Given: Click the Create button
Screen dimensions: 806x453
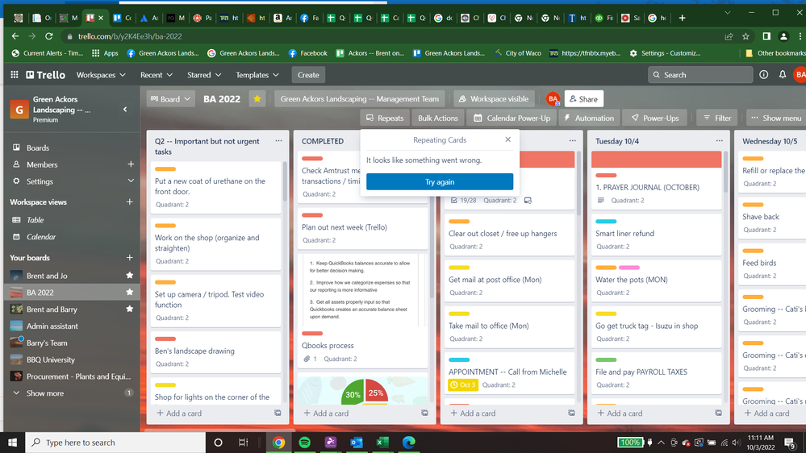Looking at the screenshot, I should (308, 75).
